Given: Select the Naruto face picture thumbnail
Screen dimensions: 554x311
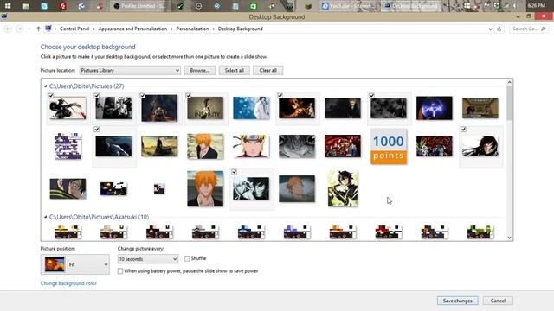Looking at the screenshot, I should [251, 146].
